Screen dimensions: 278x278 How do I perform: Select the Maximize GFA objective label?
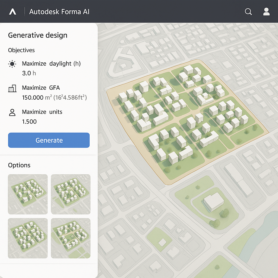point(41,88)
